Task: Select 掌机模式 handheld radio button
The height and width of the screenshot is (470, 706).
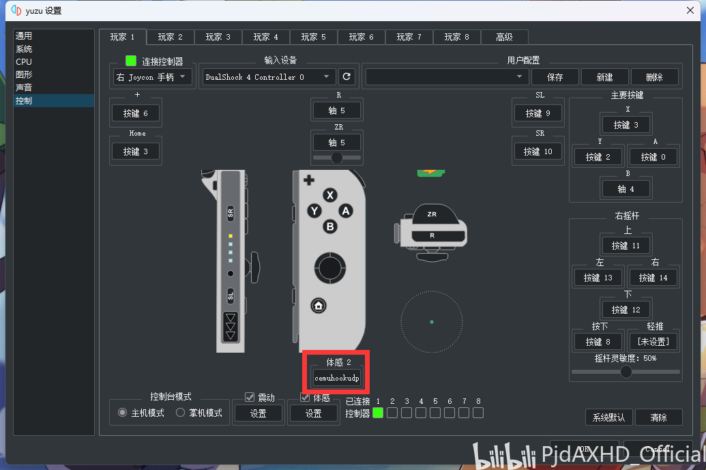Action: (180, 413)
